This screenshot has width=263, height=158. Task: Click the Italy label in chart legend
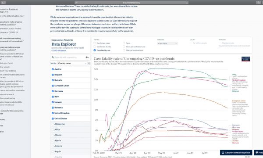(x=234, y=74)
